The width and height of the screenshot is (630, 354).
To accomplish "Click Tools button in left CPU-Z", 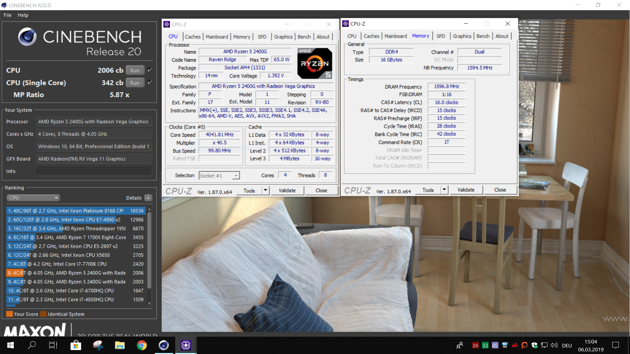I will click(x=249, y=190).
